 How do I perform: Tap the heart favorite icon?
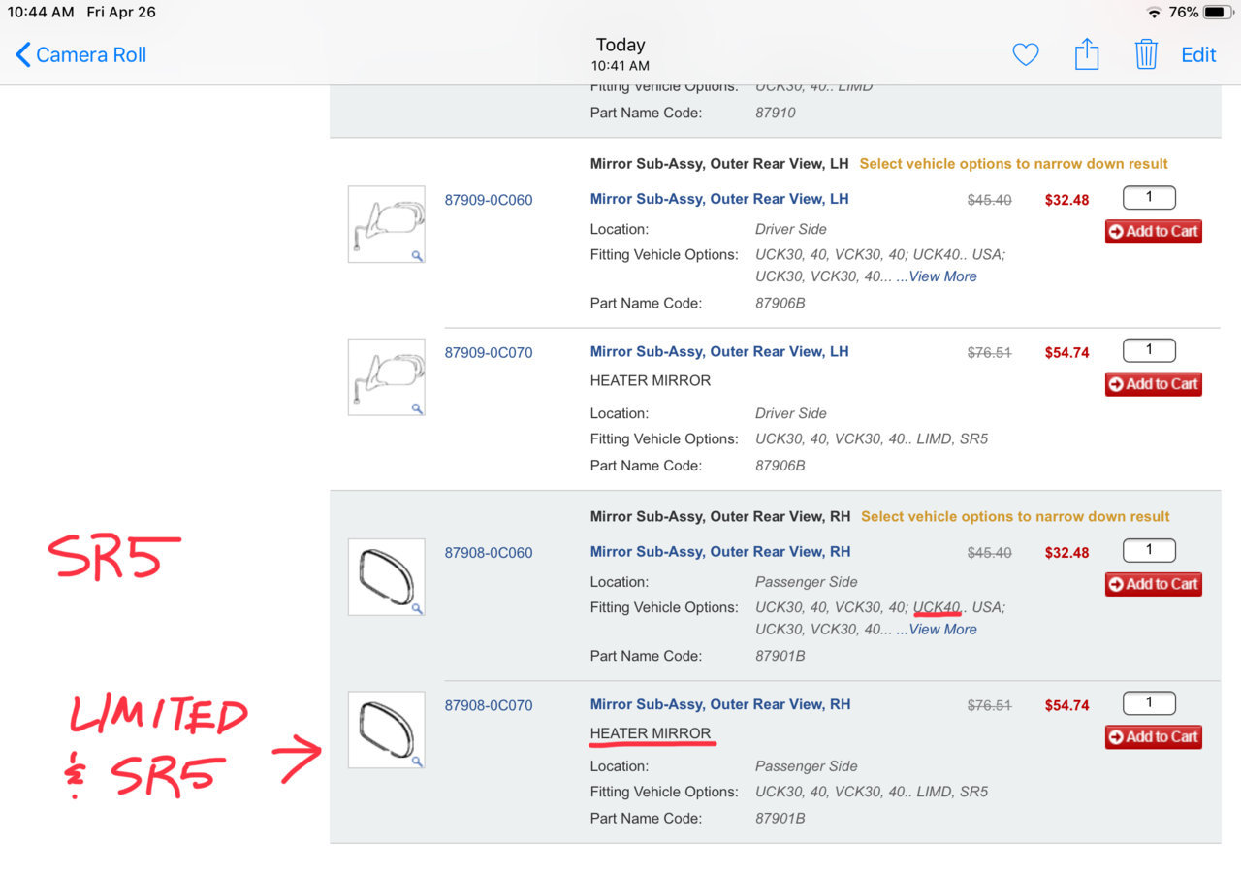click(1025, 55)
